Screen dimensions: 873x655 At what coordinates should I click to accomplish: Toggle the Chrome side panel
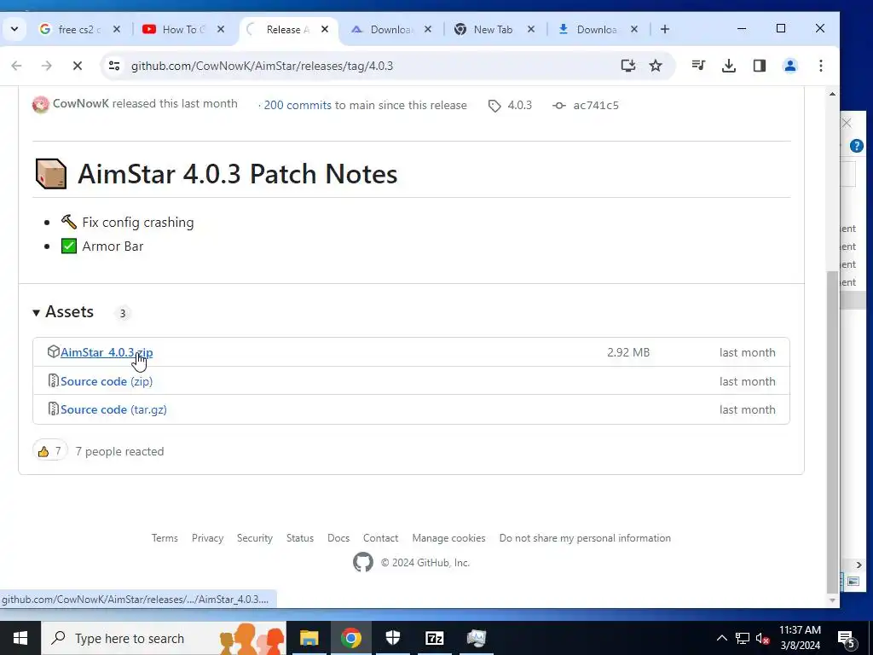click(760, 66)
